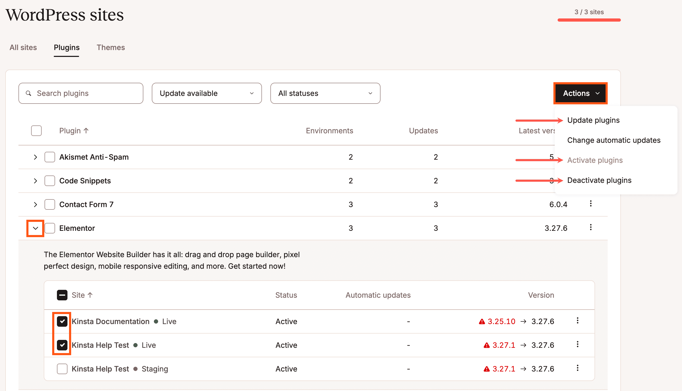The image size is (682, 391).
Task: Choose Update plugins from Actions menu
Action: (593, 120)
